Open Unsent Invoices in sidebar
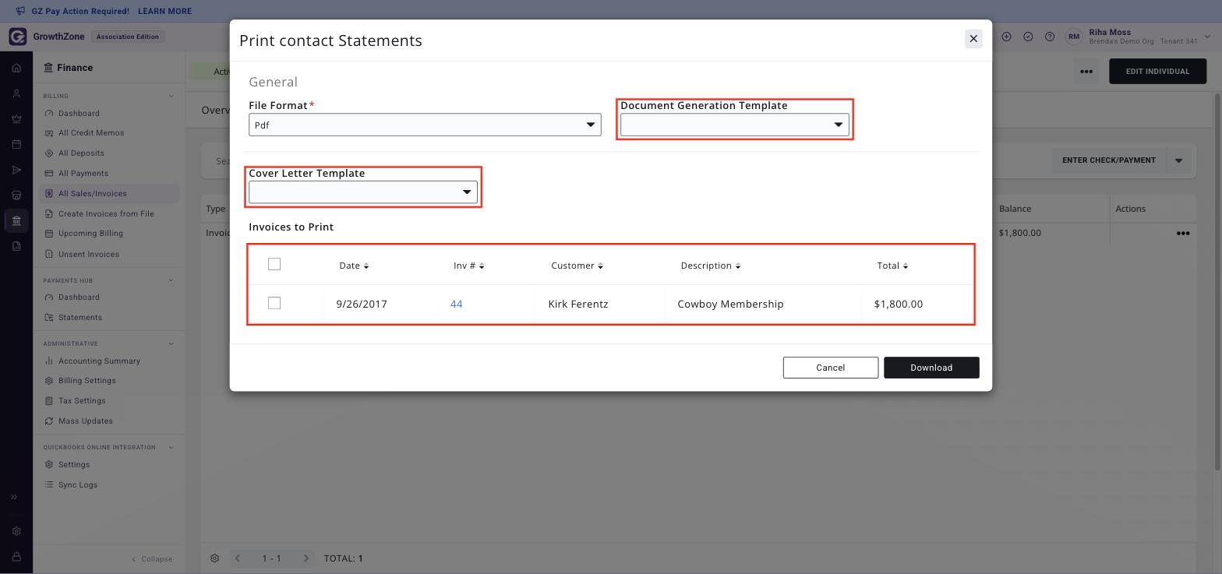 pyautogui.click(x=89, y=255)
